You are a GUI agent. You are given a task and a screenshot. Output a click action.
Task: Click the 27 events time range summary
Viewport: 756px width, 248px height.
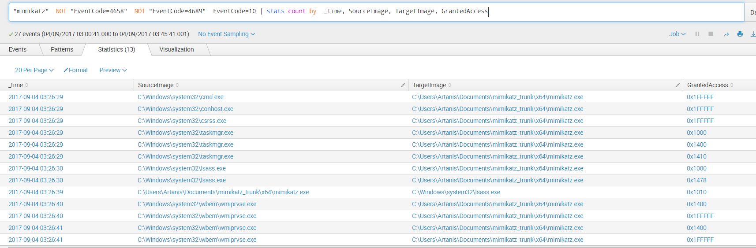[x=102, y=34]
